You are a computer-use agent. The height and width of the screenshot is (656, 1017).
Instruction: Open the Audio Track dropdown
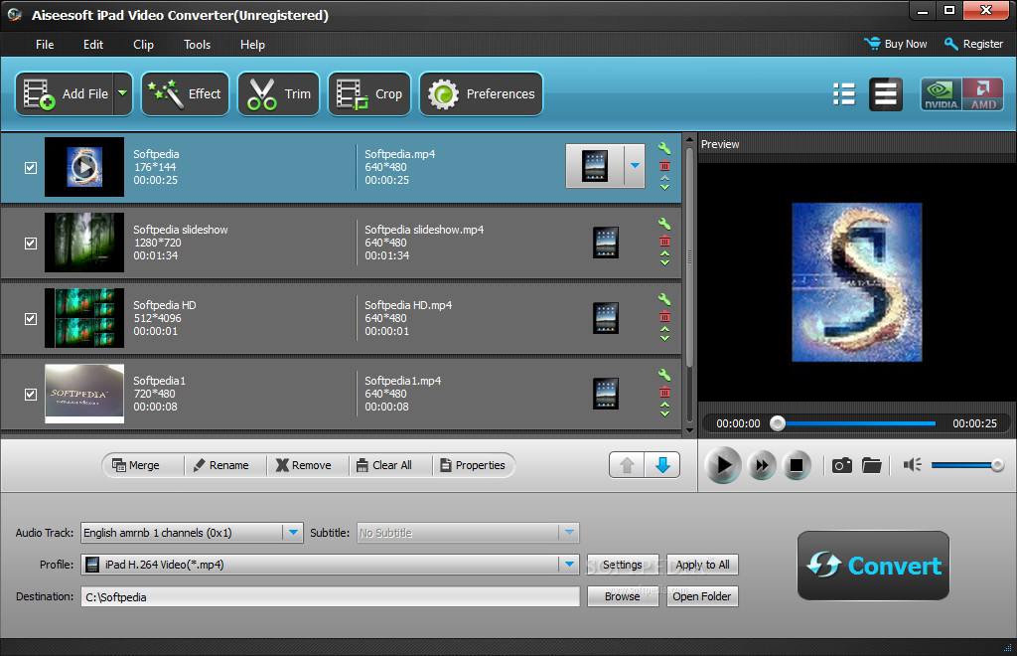pyautogui.click(x=293, y=533)
